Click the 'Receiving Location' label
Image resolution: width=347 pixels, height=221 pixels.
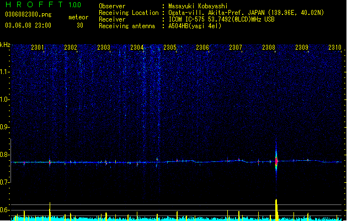(x=129, y=13)
